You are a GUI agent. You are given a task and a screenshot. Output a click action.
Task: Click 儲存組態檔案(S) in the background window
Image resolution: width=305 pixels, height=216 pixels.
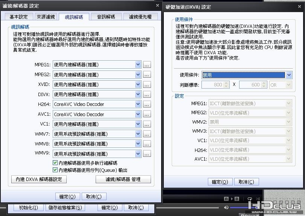click(x=65, y=207)
